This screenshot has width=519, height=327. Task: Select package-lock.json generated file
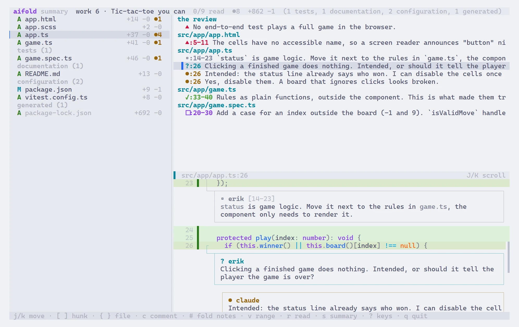[89, 113]
